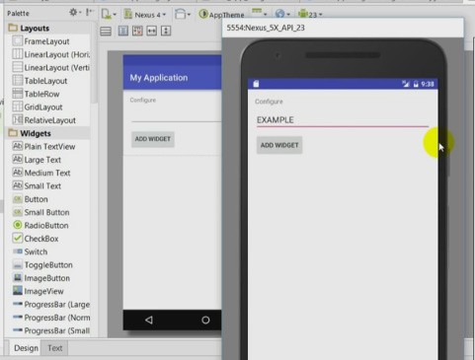Tap the home circle in preview navbar
Screen dimensions: 475x360
pyautogui.click(x=205, y=320)
